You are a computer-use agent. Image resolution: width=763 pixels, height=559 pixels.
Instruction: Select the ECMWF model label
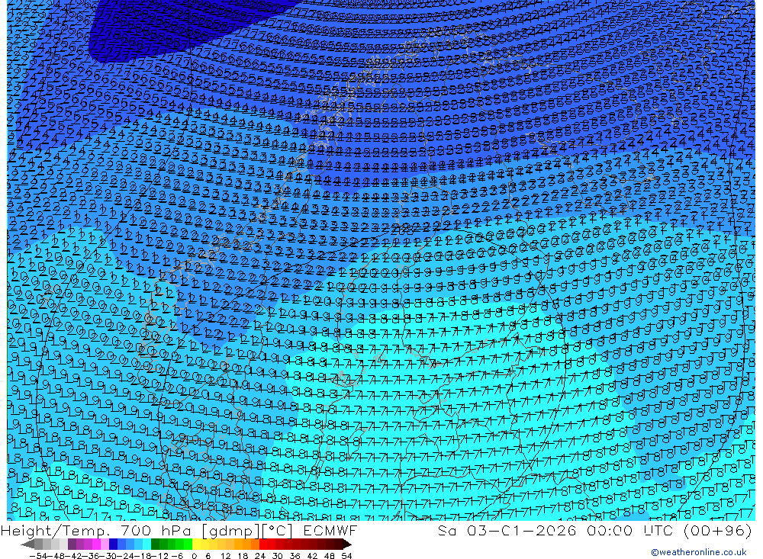pyautogui.click(x=330, y=530)
